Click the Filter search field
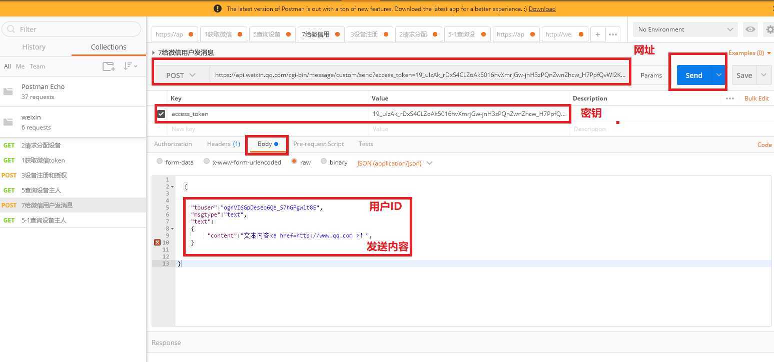This screenshot has height=362, width=774. click(72, 29)
